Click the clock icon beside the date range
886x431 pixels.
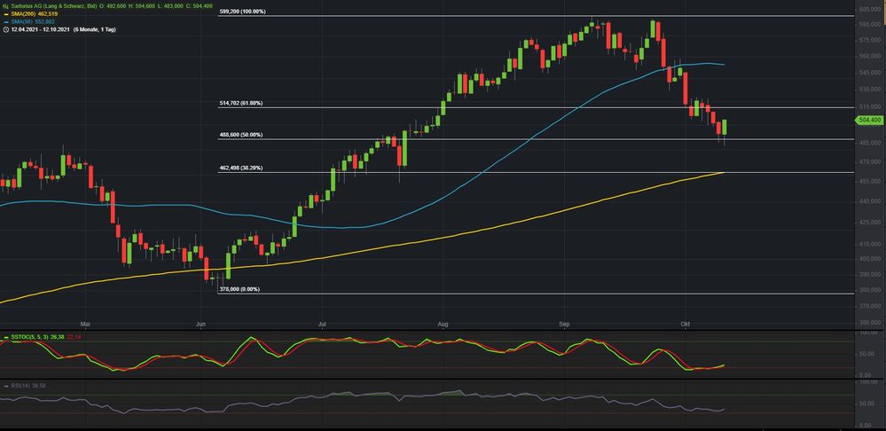click(5, 29)
